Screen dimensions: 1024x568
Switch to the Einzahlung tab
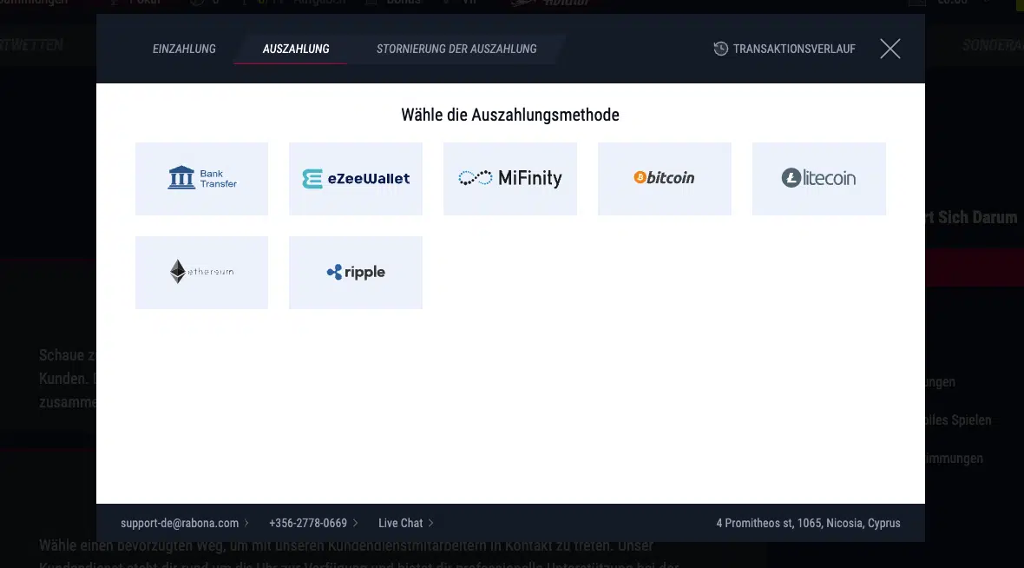(184, 49)
